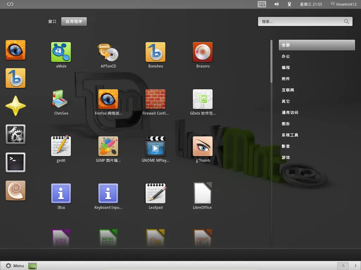
Task: Launch aMule file sharing app
Action: (x=61, y=52)
